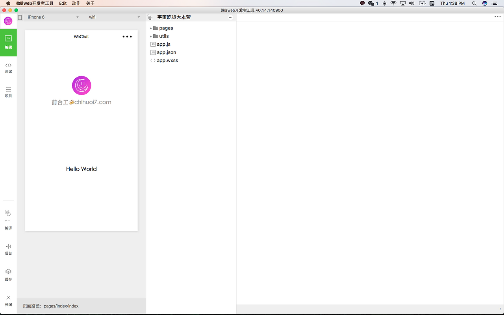
Task: Switch to the 调试 debug view
Action: coord(8,68)
